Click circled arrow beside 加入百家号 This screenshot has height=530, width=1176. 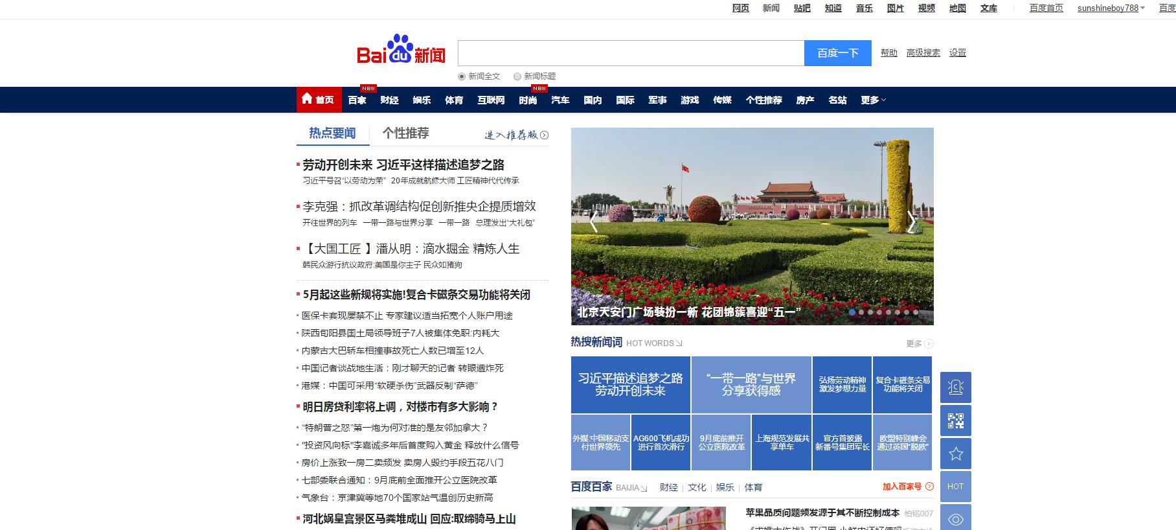pyautogui.click(x=929, y=487)
